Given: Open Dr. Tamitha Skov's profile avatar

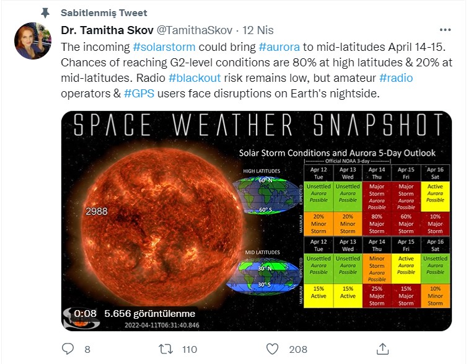Looking at the screenshot, I should click(33, 41).
